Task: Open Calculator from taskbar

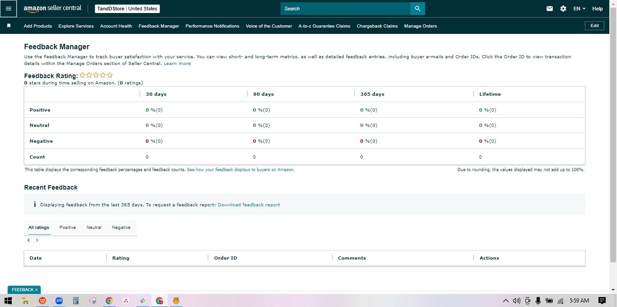Action: [x=76, y=301]
